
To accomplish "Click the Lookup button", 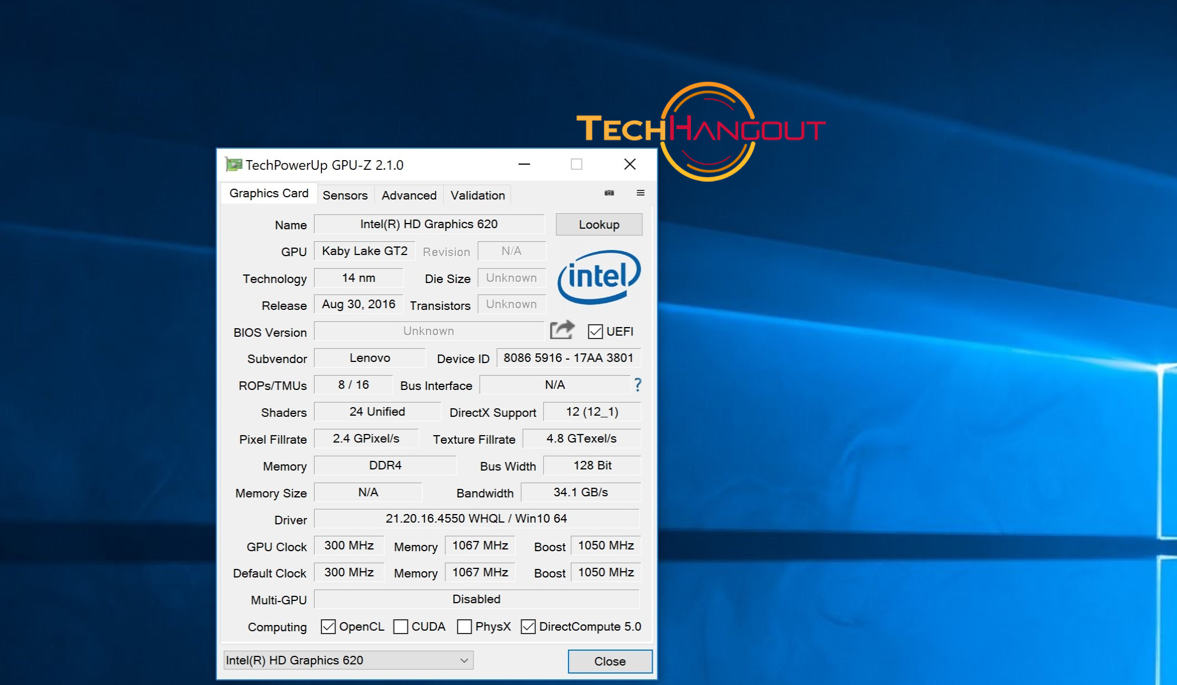I will tap(599, 225).
